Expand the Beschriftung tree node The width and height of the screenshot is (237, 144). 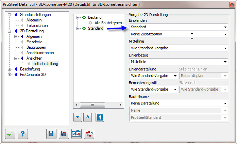[x=10, y=69]
